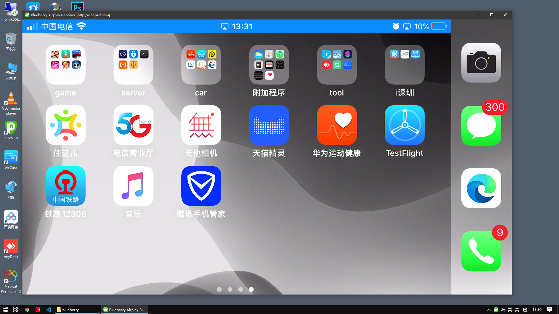The width and height of the screenshot is (559, 314).
Task: Open Messages app with 300 notifications
Action: [x=481, y=125]
